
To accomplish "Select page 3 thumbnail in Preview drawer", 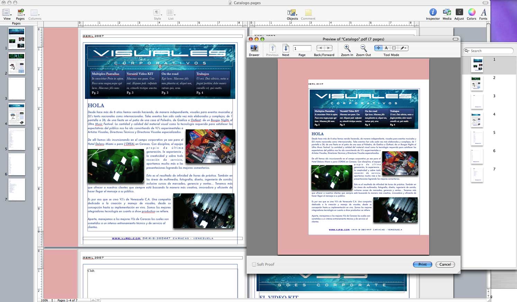I will tap(477, 101).
